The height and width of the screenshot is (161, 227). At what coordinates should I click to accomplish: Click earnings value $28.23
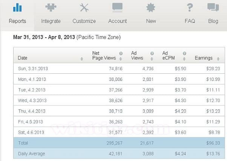pyautogui.click(x=213, y=68)
